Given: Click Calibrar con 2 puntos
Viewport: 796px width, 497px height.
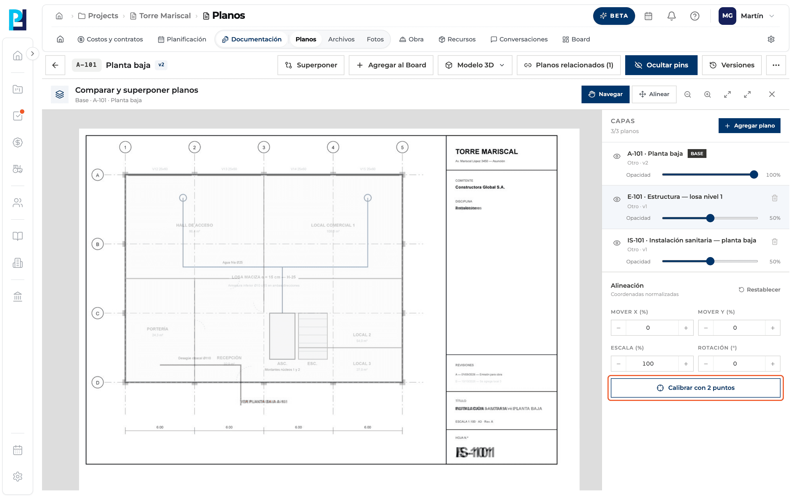Looking at the screenshot, I should (x=695, y=388).
